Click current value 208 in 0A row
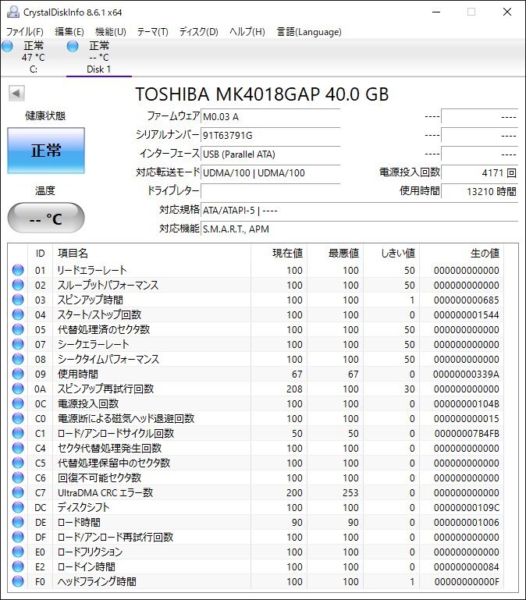This screenshot has width=526, height=600. click(294, 389)
